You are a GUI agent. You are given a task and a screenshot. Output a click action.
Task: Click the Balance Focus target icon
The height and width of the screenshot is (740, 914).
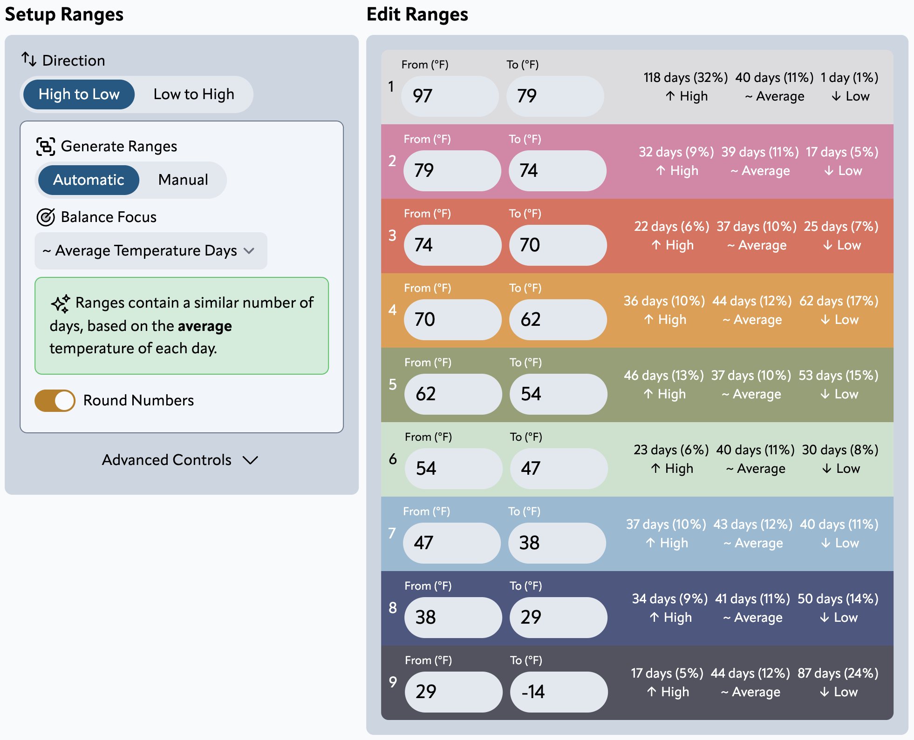[x=46, y=216]
